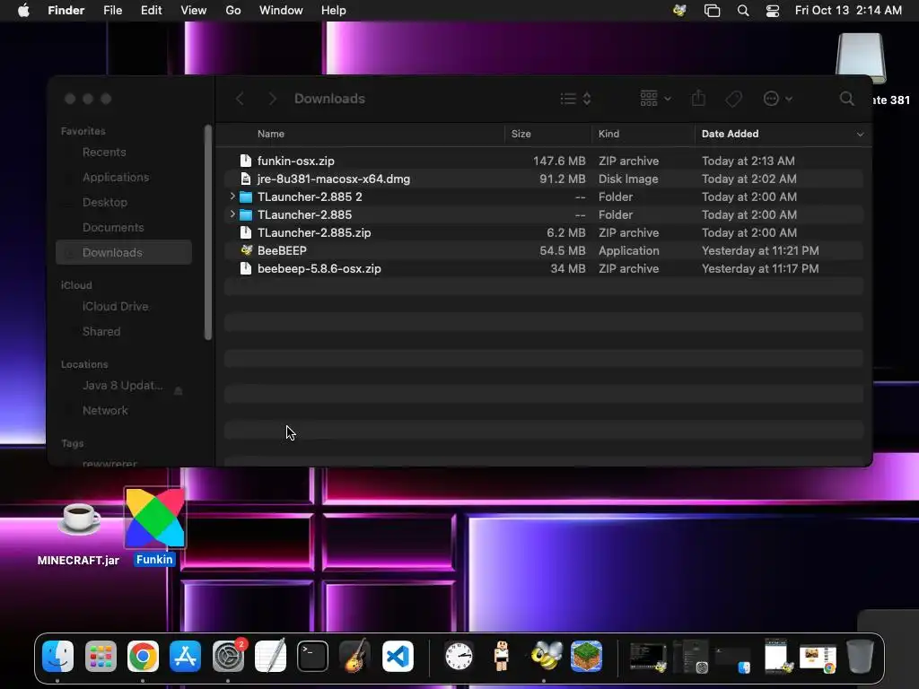This screenshot has width=919, height=689.
Task: Open Shared in sidebar
Action: pyautogui.click(x=101, y=332)
